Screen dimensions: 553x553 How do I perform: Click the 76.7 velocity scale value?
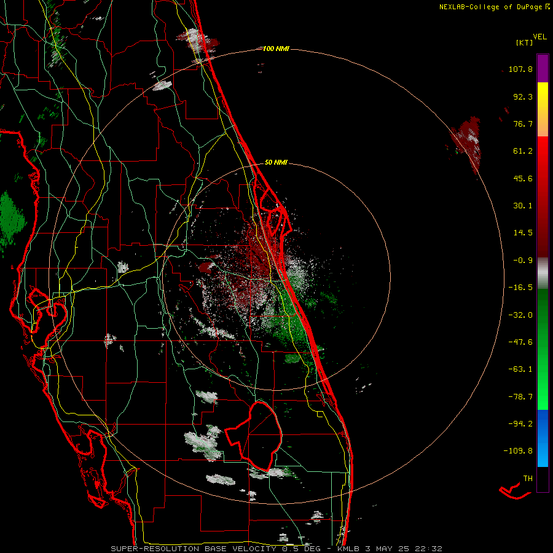(523, 124)
